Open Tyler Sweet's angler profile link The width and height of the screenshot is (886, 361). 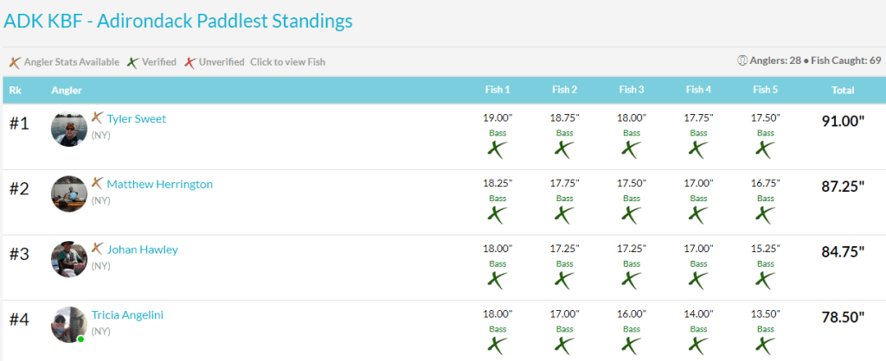pos(136,119)
